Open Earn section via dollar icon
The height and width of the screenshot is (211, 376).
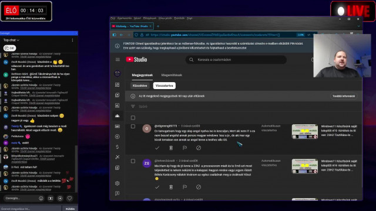pos(117,147)
